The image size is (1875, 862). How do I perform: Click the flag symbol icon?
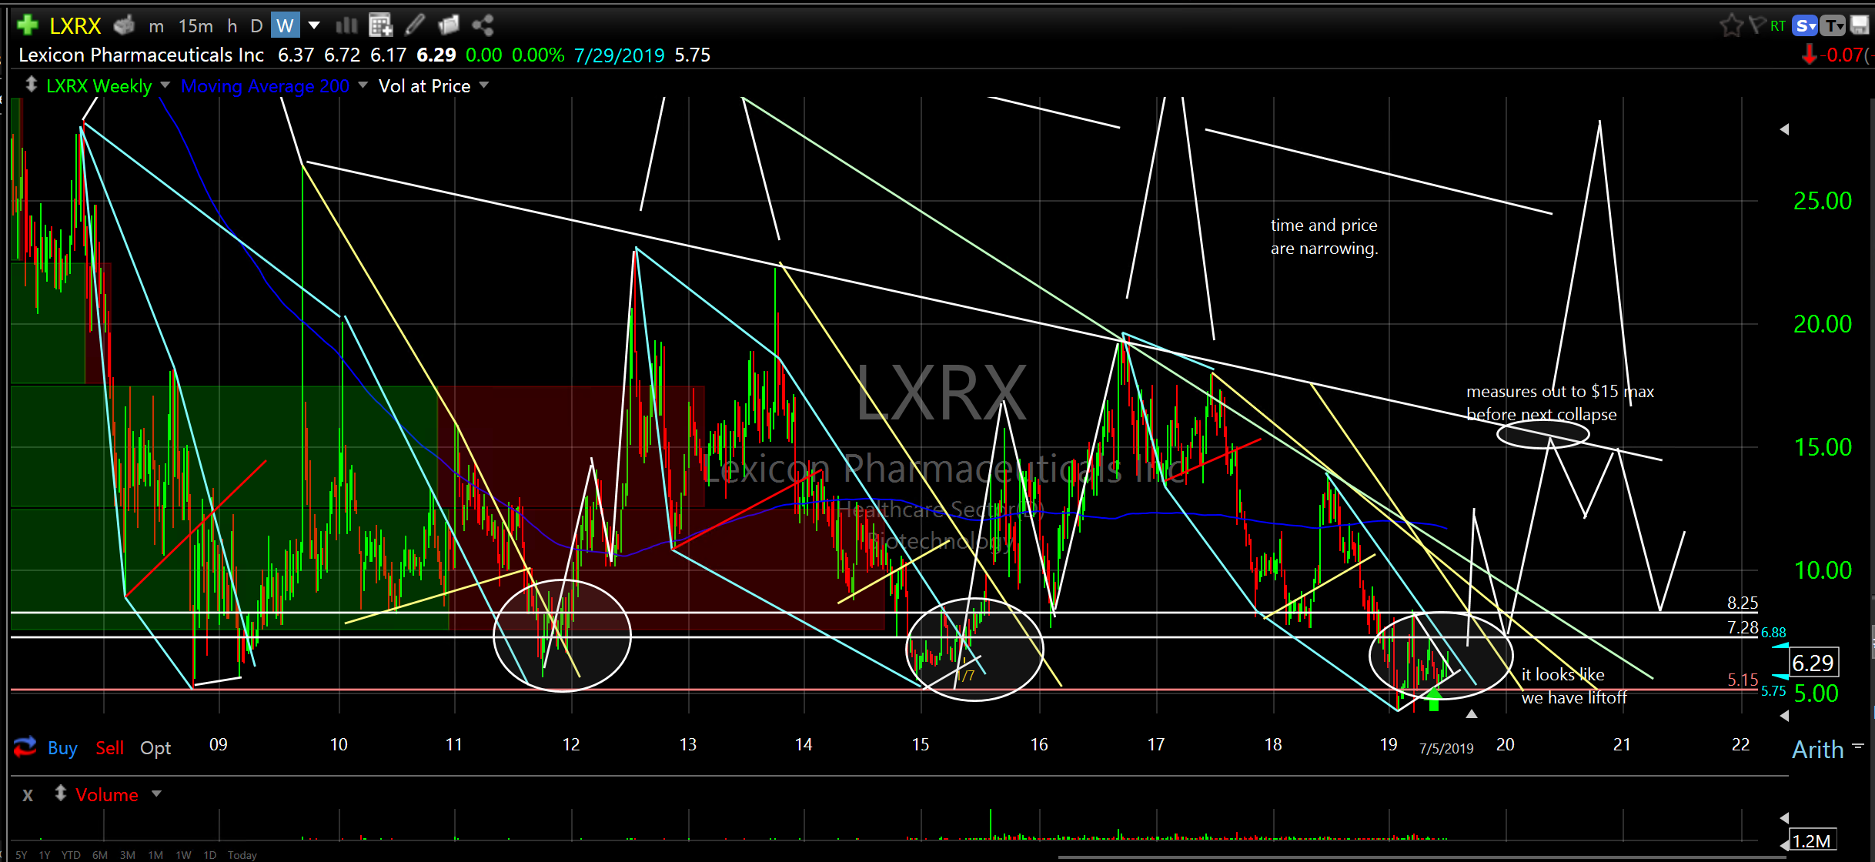point(1756,25)
